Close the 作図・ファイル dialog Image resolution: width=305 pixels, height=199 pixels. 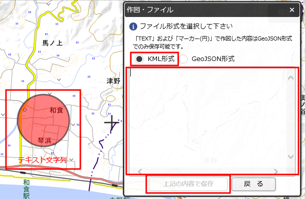(292, 9)
